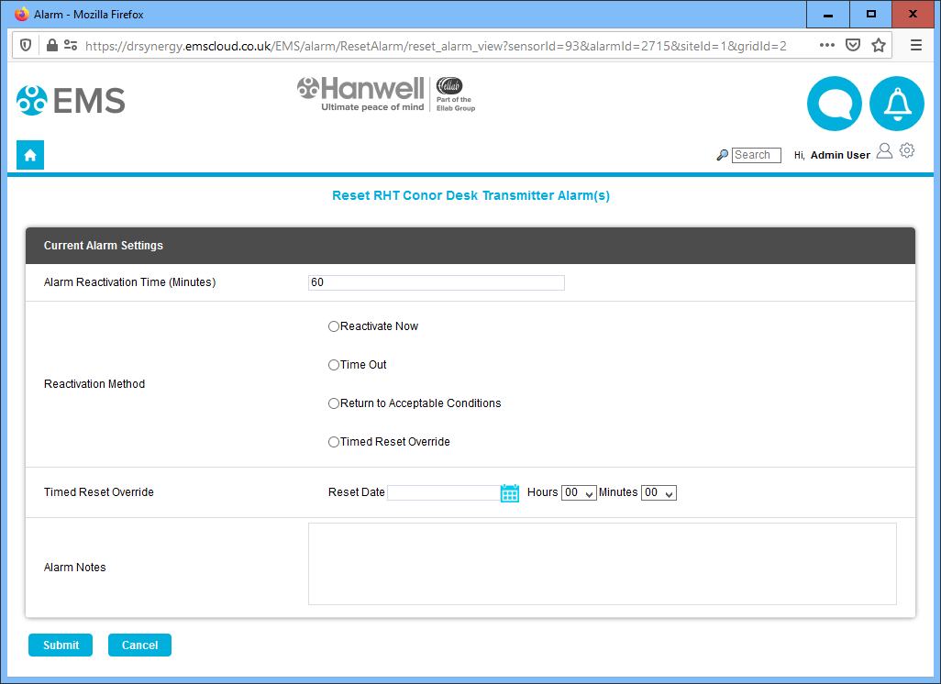Click into the Alarm Notes text area

[602, 564]
